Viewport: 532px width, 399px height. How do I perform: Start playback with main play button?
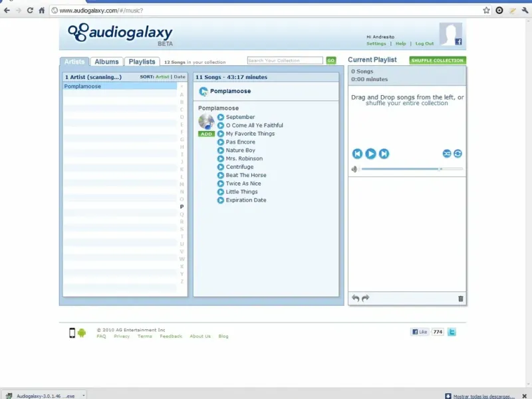tap(370, 154)
